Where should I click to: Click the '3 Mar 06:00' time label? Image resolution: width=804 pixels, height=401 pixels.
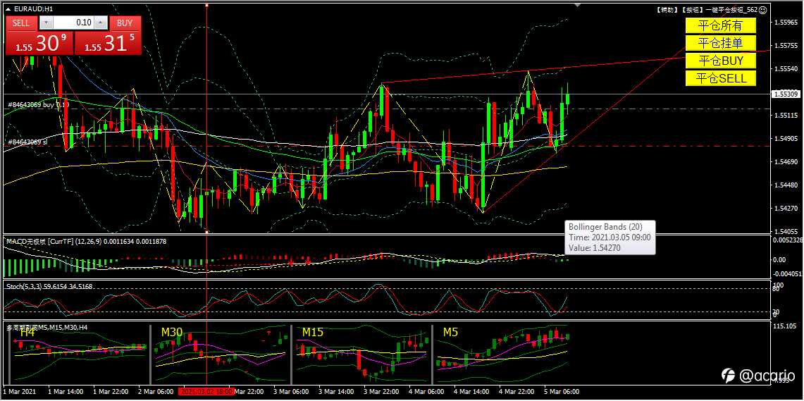tap(291, 391)
